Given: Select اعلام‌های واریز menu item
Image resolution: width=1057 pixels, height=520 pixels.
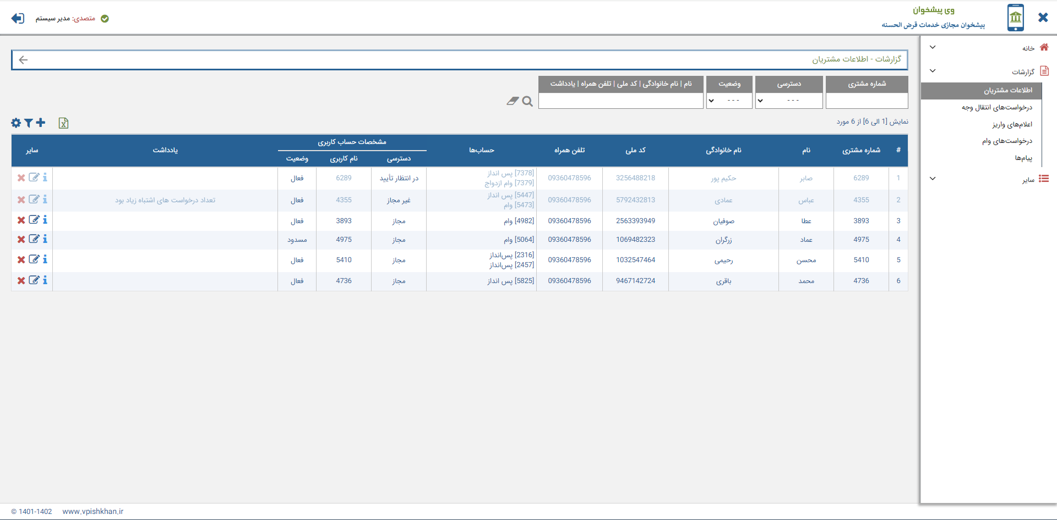Looking at the screenshot, I should 1012,124.
